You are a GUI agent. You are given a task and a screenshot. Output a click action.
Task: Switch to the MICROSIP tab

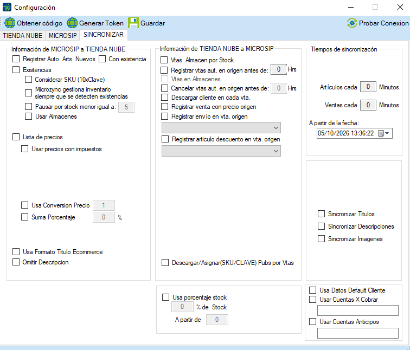tap(63, 36)
